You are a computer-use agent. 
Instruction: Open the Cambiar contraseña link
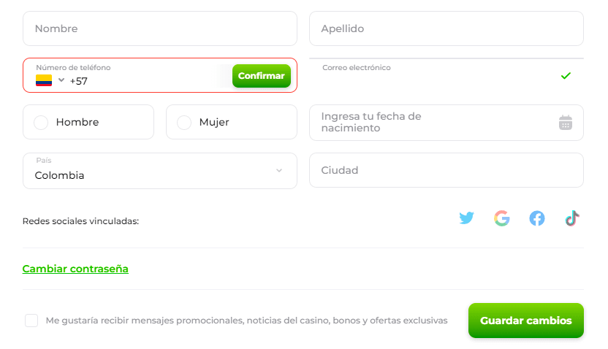tap(75, 269)
